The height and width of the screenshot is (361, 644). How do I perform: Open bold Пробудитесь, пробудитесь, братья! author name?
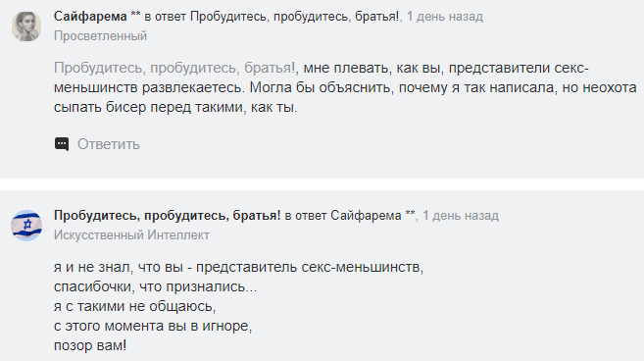tap(168, 216)
